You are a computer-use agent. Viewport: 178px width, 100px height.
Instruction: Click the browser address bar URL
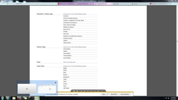point(30,4)
